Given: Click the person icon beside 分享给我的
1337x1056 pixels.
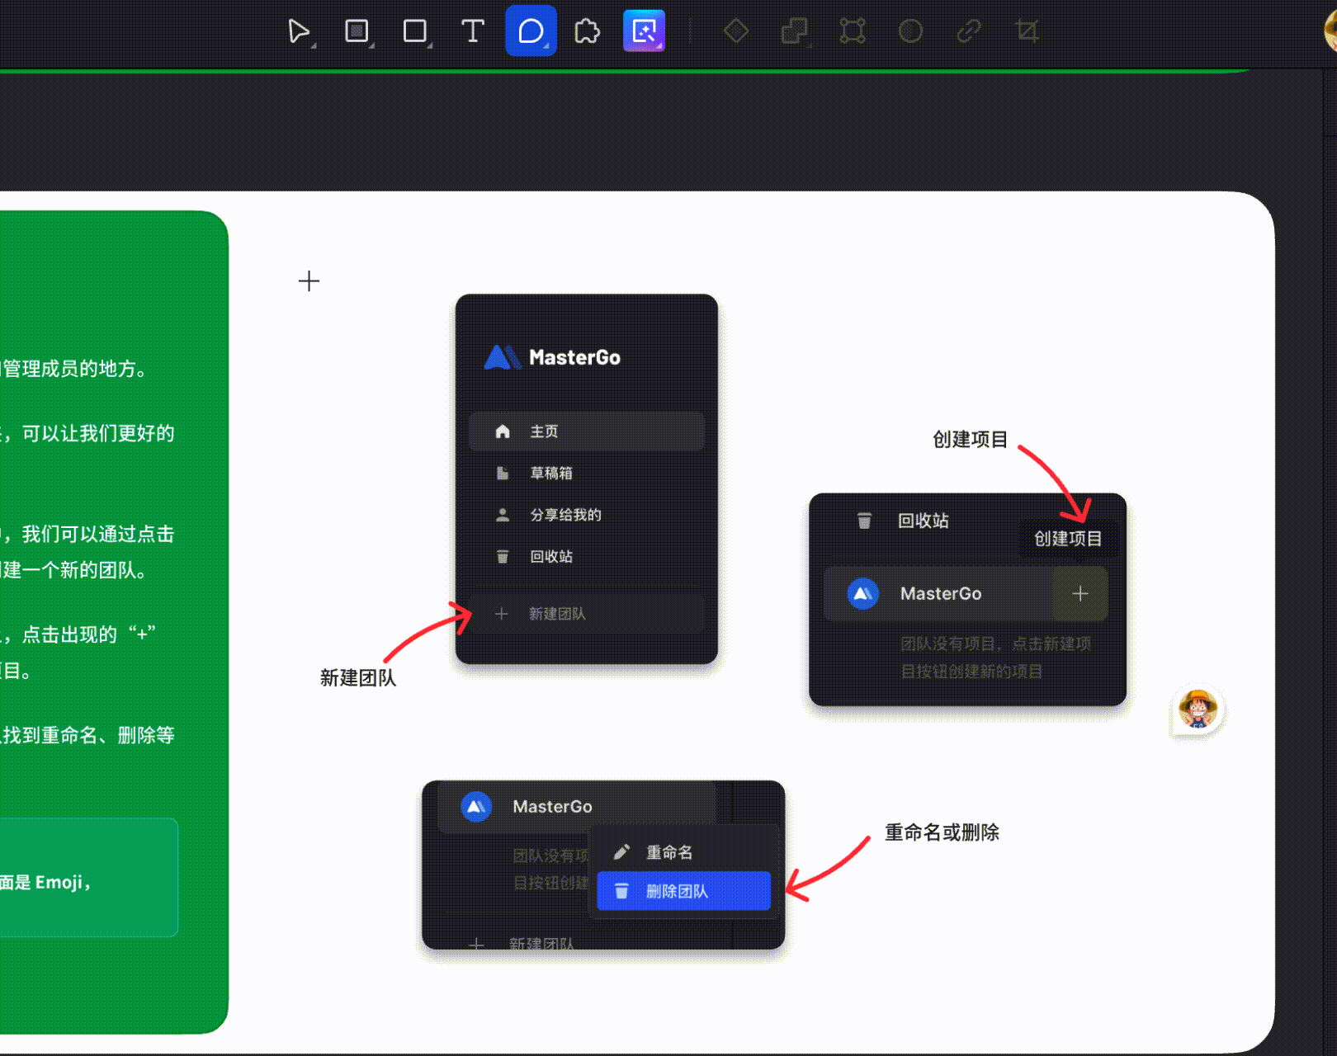Looking at the screenshot, I should point(502,515).
